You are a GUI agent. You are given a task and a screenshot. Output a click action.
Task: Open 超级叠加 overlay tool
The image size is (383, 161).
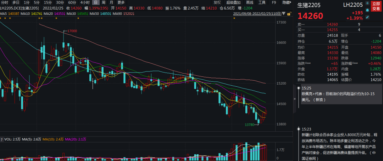click(x=233, y=3)
